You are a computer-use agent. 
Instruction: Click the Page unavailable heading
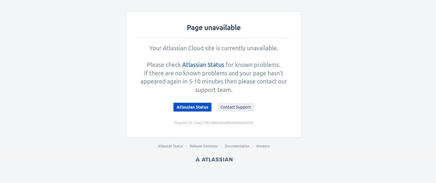click(x=214, y=28)
